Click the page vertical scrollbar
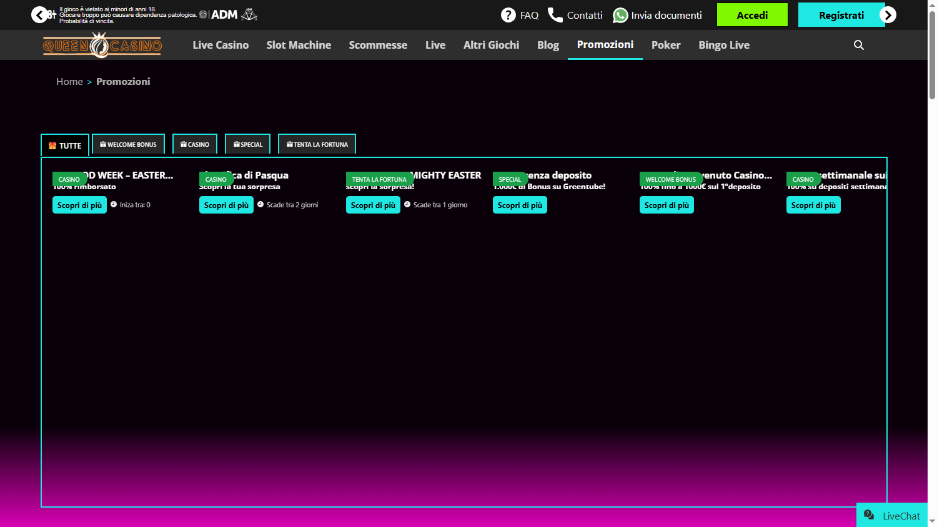The height and width of the screenshot is (527, 937). (932, 56)
